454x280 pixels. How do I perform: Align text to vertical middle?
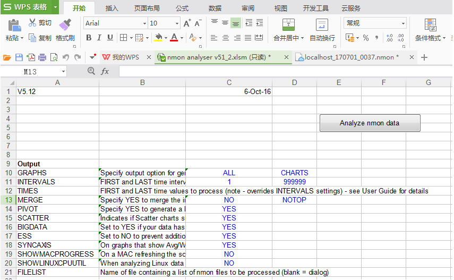(x=225, y=23)
